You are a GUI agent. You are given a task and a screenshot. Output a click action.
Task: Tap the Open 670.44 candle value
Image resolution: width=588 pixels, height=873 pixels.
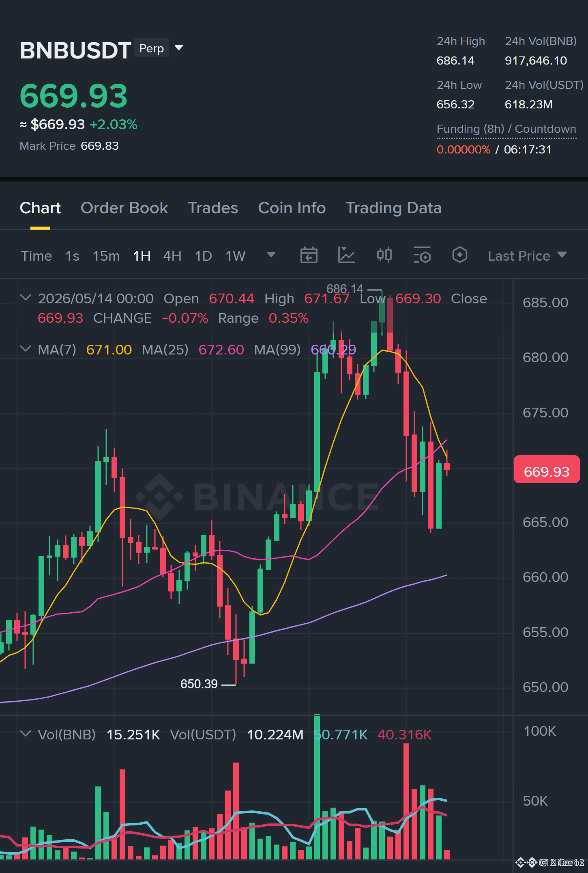(x=232, y=298)
